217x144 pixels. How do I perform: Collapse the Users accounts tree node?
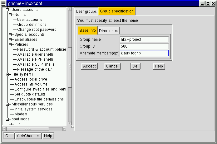pyautogui.click(x=7, y=10)
